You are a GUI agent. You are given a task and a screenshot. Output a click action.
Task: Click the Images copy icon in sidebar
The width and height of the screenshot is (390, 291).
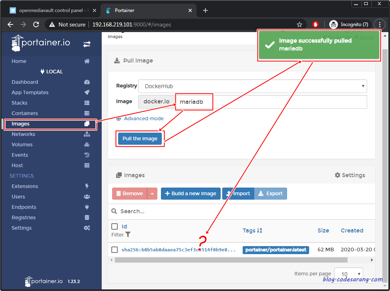(87, 124)
